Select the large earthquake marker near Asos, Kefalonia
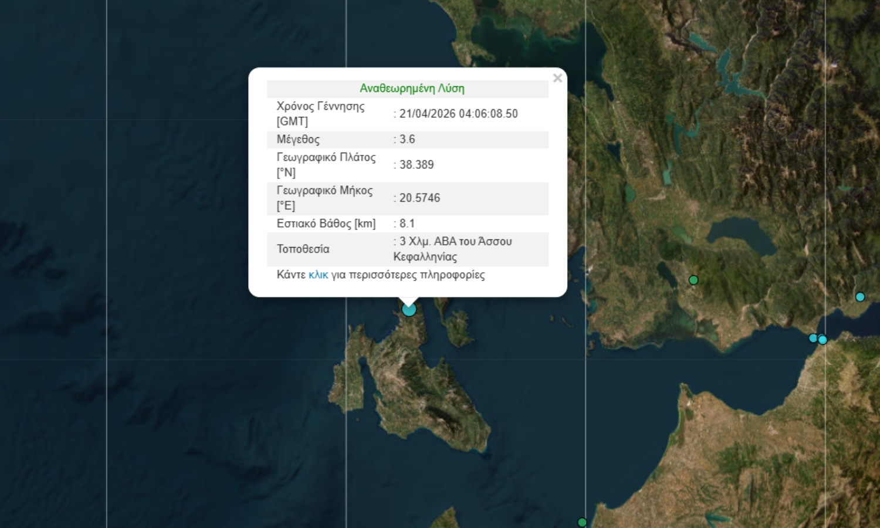The image size is (880, 528). (x=409, y=309)
